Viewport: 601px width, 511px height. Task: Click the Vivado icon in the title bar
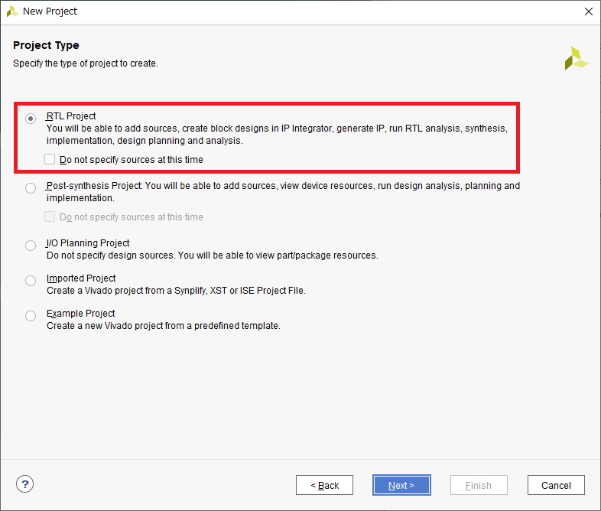coord(12,11)
